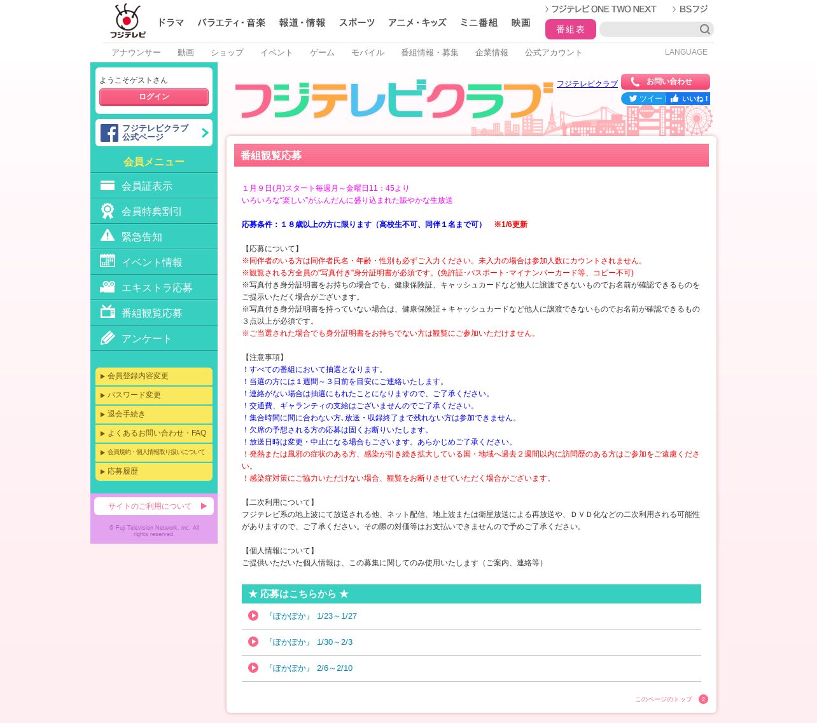Open 『ぽかぽか』 1/23～1/27 application link
The width and height of the screenshot is (817, 723).
(312, 616)
